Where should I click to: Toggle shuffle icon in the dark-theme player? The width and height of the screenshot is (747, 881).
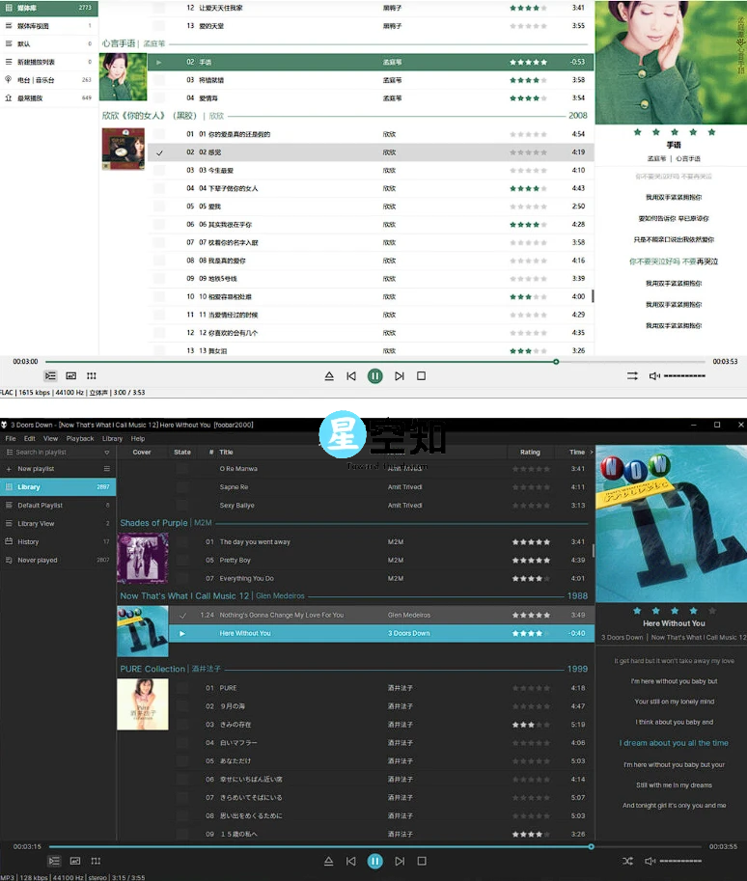click(628, 861)
